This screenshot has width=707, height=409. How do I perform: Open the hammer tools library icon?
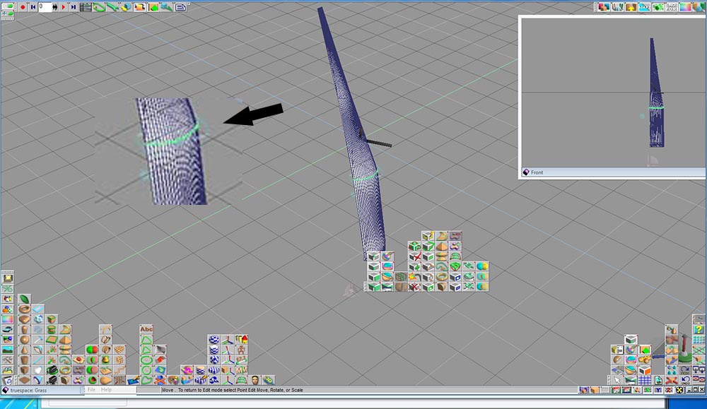[8, 360]
